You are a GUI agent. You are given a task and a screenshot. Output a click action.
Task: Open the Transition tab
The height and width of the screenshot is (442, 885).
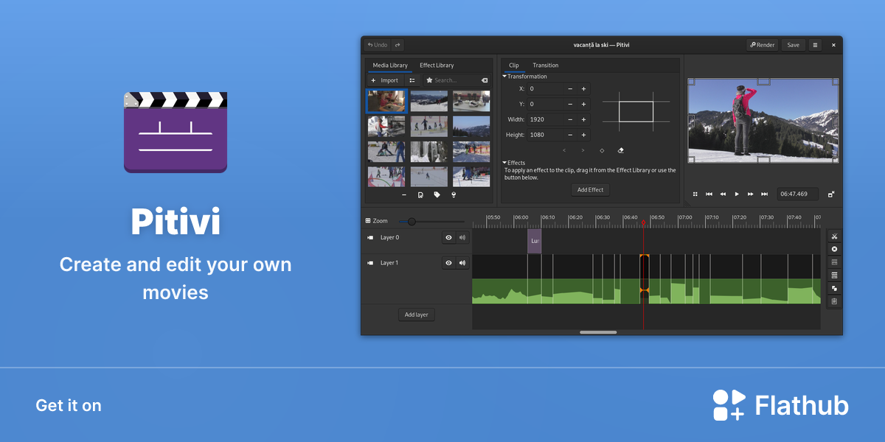tap(546, 66)
